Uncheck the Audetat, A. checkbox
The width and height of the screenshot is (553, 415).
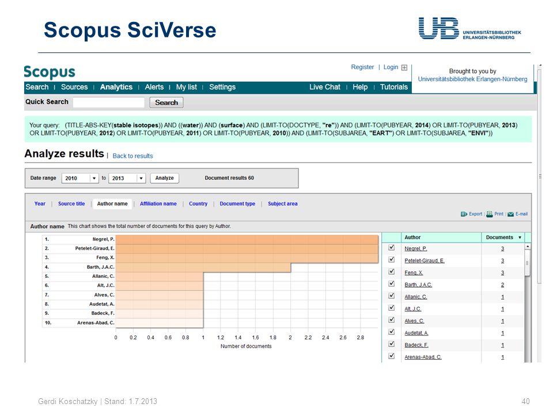pos(392,332)
